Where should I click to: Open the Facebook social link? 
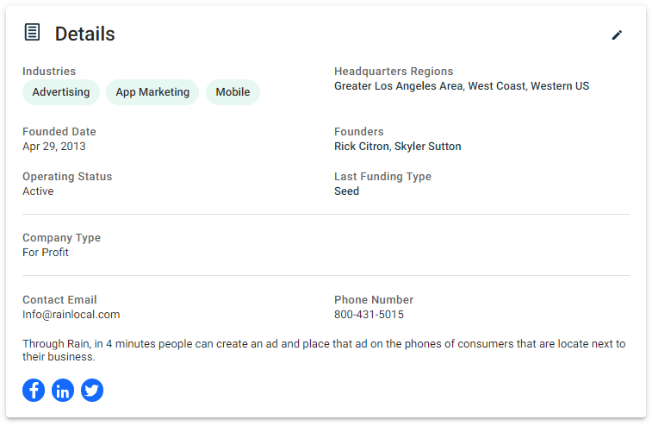(x=34, y=391)
